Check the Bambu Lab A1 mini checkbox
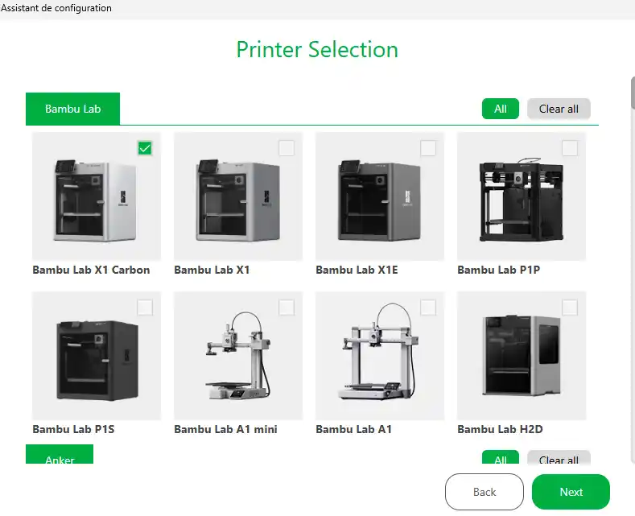The width and height of the screenshot is (635, 516). tap(287, 308)
